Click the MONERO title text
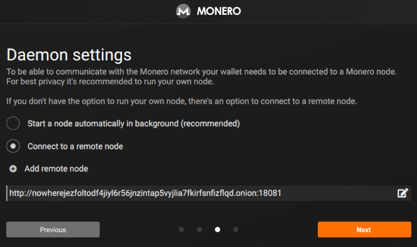The width and height of the screenshot is (417, 247). pos(219,11)
